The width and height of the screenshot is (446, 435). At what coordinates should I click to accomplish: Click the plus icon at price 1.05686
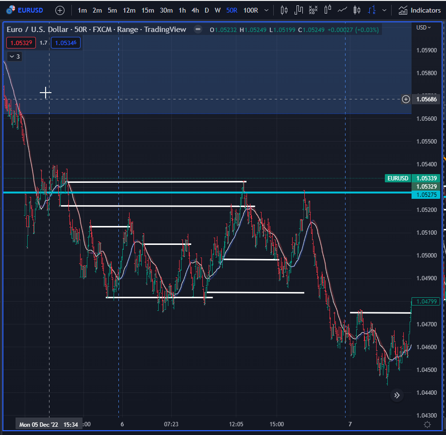coord(406,99)
